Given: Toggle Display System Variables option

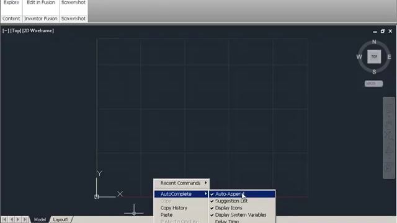Looking at the screenshot, I should click(242, 215).
